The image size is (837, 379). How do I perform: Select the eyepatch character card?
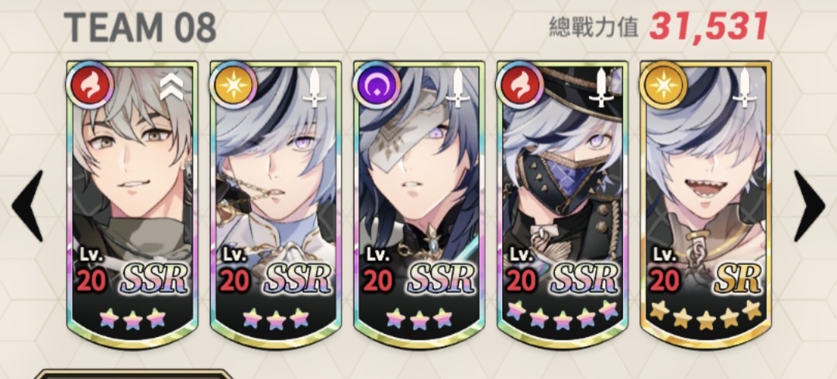(x=419, y=205)
